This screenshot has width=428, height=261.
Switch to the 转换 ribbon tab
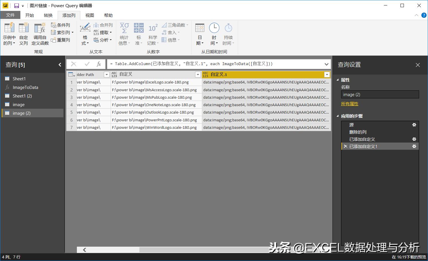[48, 15]
